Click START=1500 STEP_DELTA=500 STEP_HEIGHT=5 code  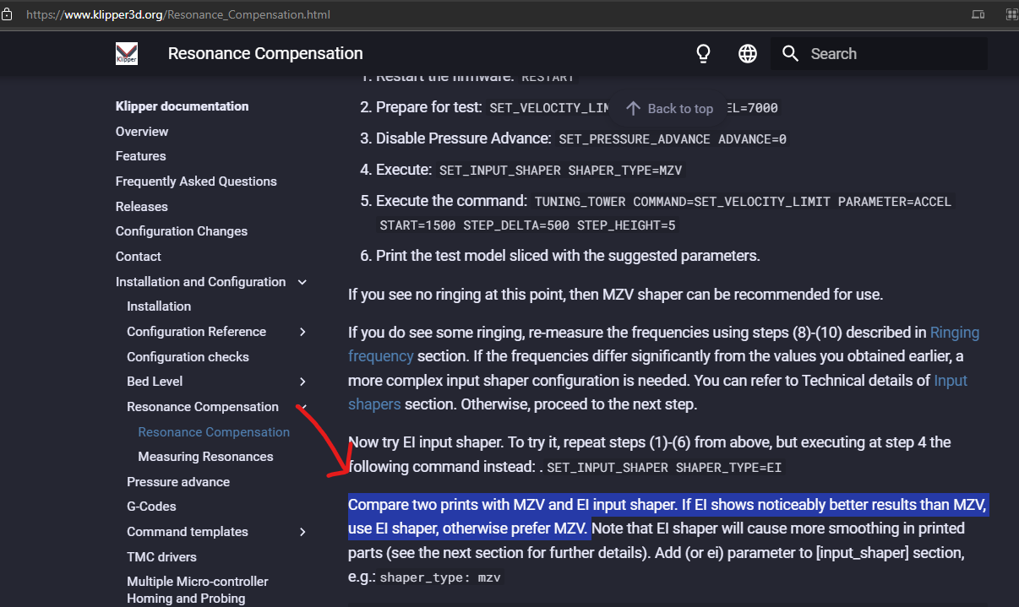point(527,226)
